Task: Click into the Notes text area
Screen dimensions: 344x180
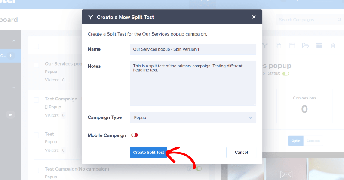Action: point(193,83)
